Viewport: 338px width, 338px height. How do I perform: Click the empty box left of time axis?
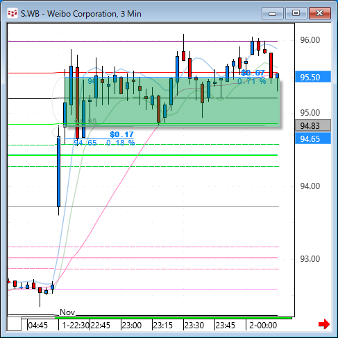click(14, 324)
